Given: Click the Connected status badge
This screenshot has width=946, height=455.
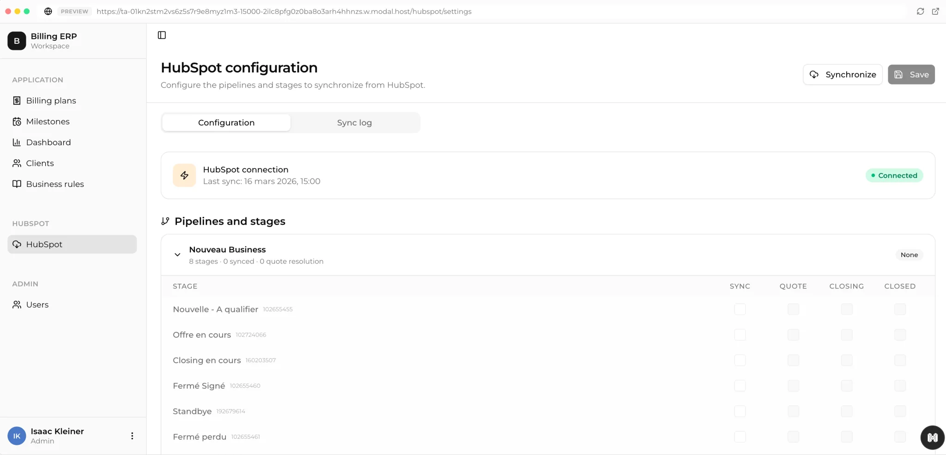Looking at the screenshot, I should (x=894, y=175).
